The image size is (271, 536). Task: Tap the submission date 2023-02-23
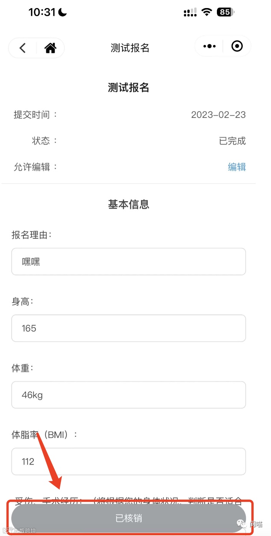point(218,115)
